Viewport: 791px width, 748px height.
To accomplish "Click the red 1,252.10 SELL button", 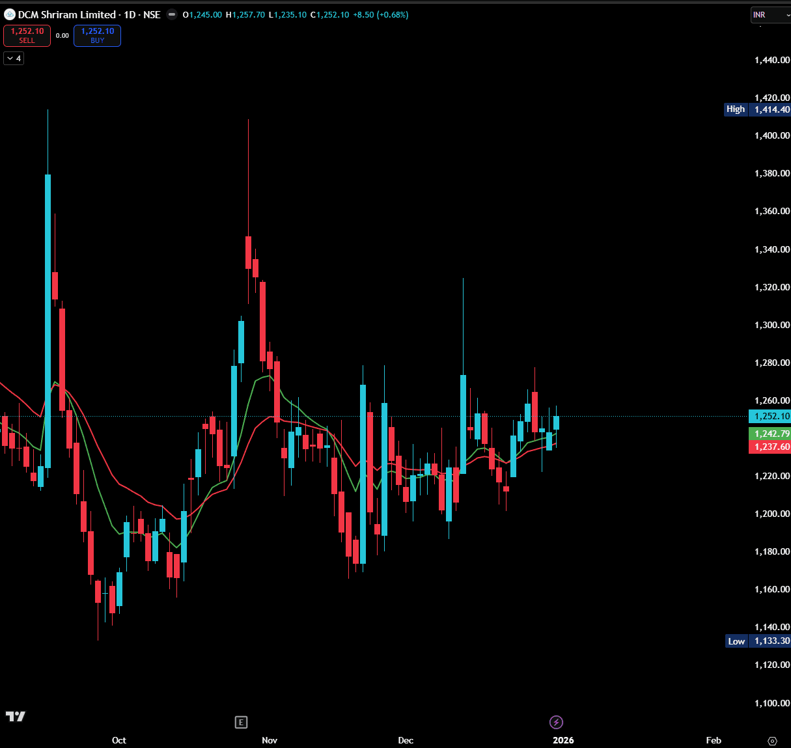I will point(27,35).
